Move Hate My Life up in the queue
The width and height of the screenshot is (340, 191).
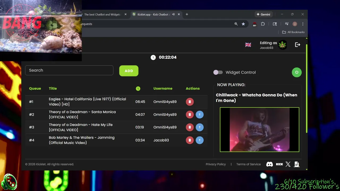199,127
